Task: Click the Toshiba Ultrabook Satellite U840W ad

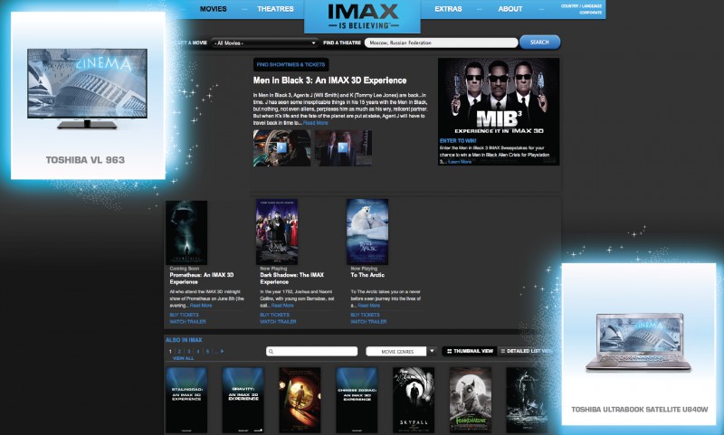Action: (639, 345)
